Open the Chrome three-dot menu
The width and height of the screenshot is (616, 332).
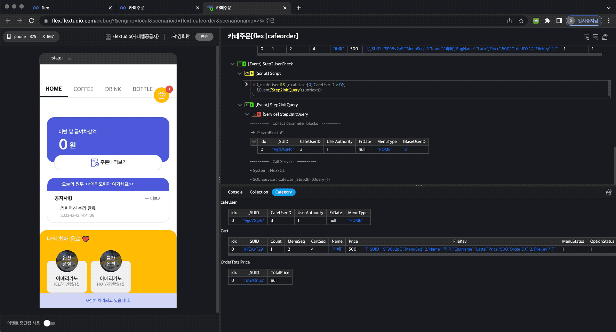click(609, 21)
